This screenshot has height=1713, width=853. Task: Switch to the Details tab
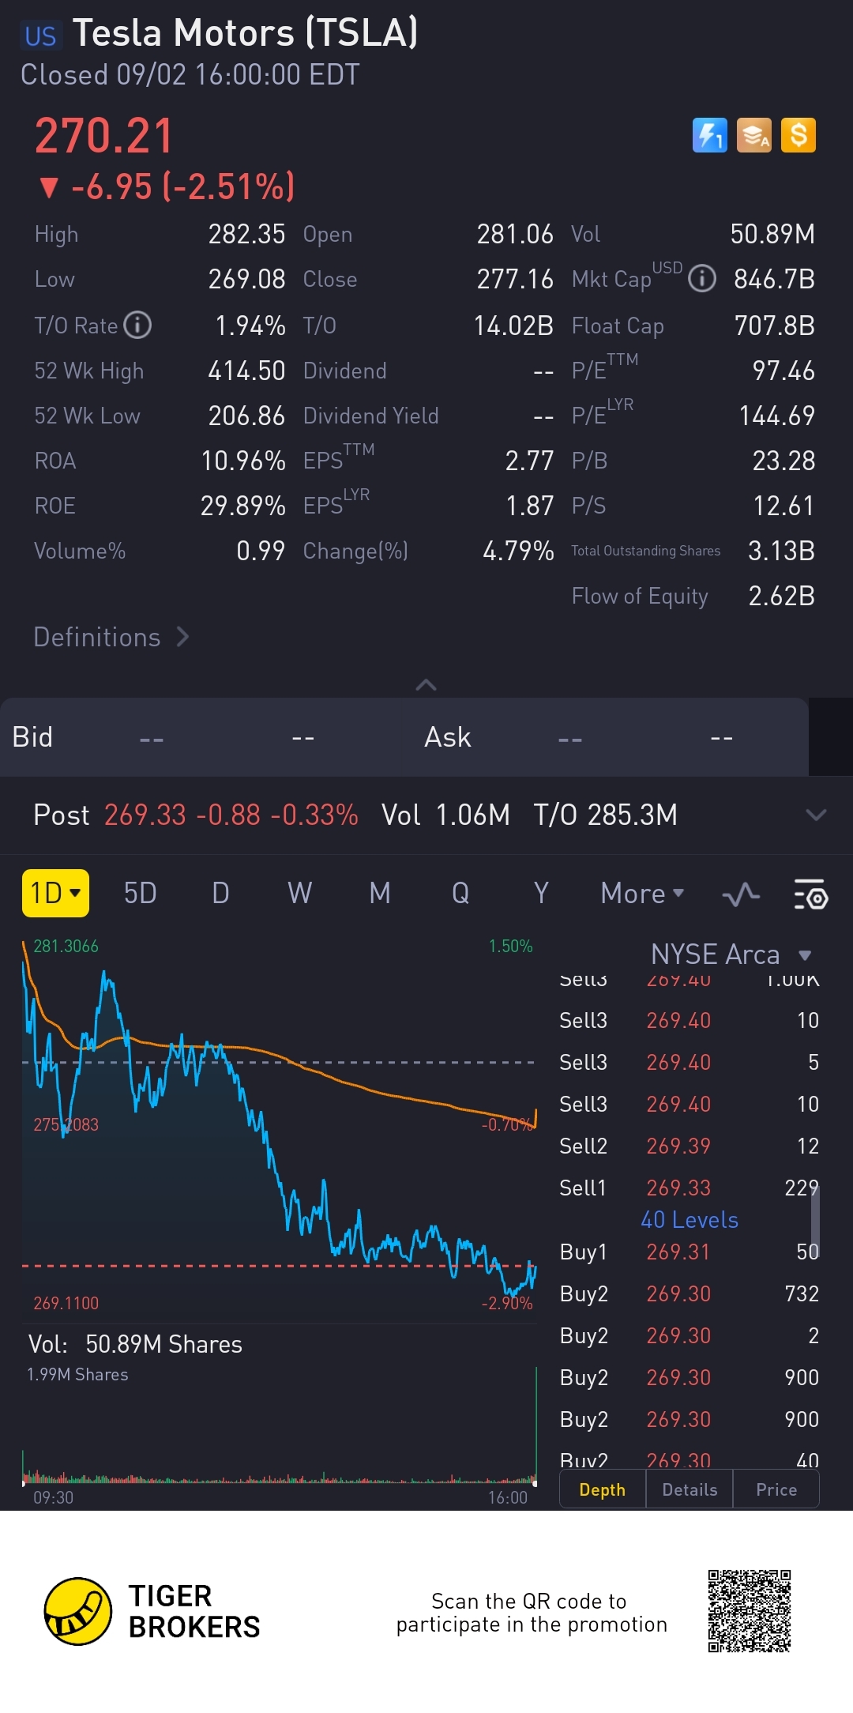click(690, 1489)
